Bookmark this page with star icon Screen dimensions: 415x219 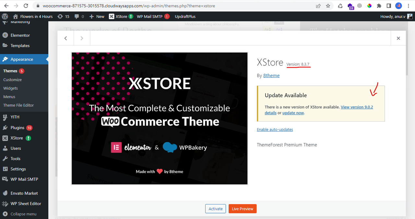pos(328,6)
